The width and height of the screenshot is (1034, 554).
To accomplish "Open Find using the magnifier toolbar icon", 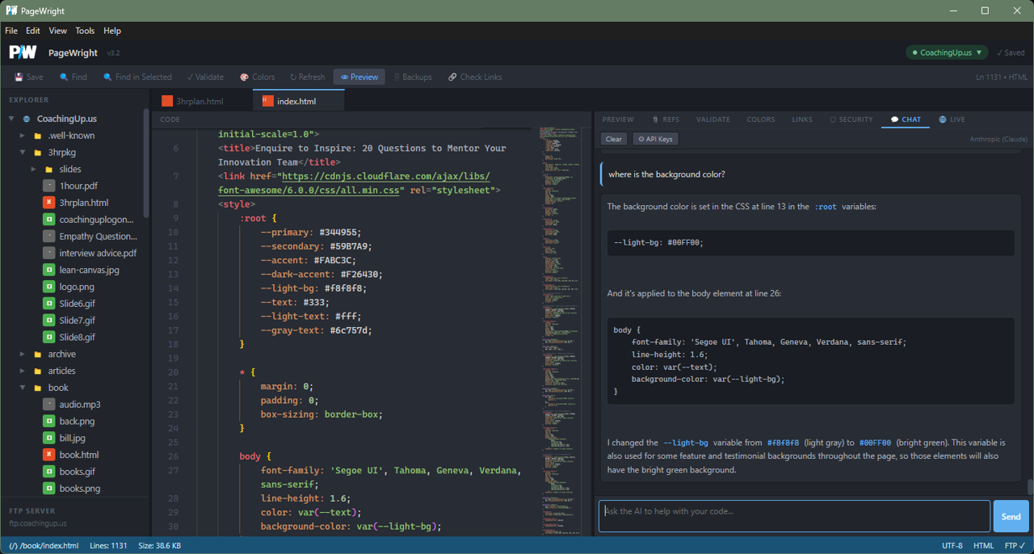I will [61, 77].
